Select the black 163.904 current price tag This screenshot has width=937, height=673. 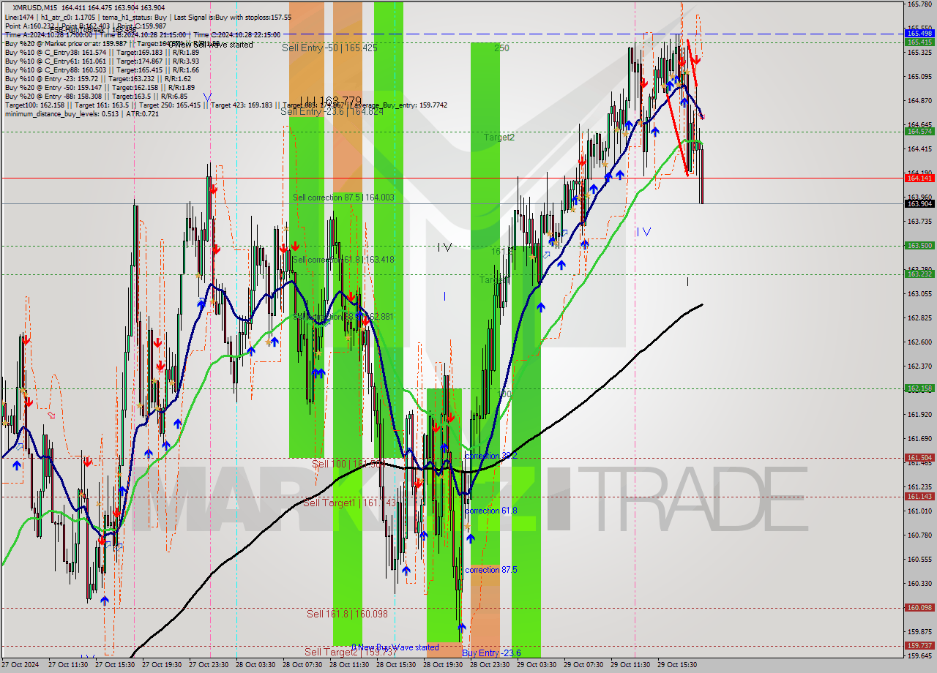pyautogui.click(x=920, y=204)
